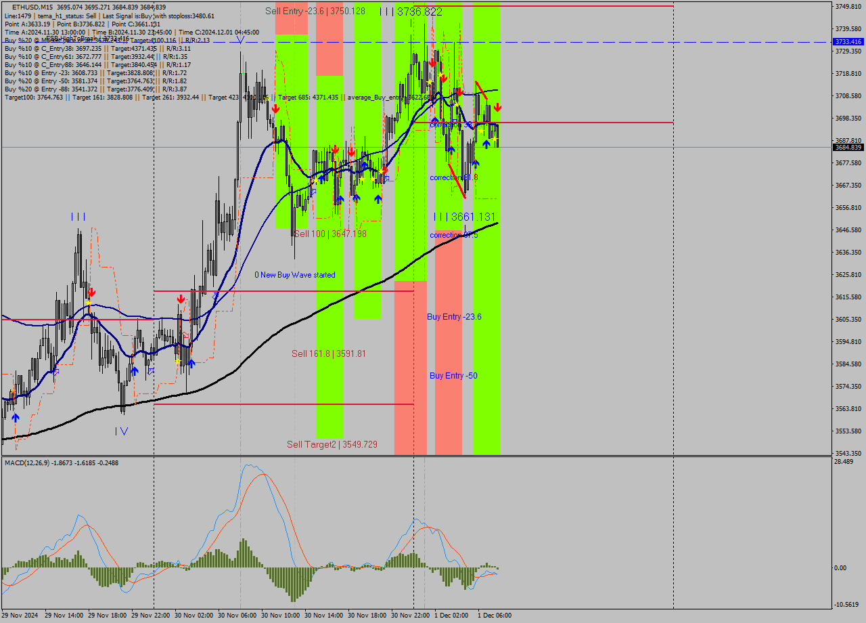Click the 'Sell Entry -23.6 | 3750.128' label

pyautogui.click(x=315, y=11)
